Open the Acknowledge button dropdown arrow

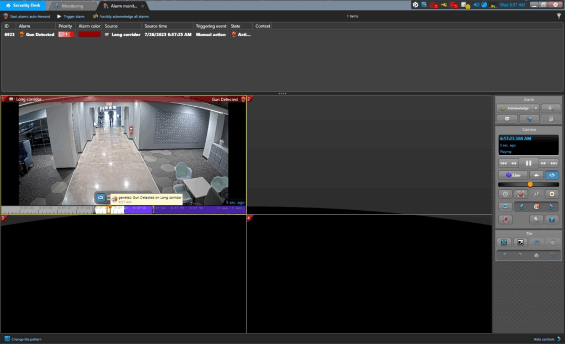pyautogui.click(x=536, y=108)
